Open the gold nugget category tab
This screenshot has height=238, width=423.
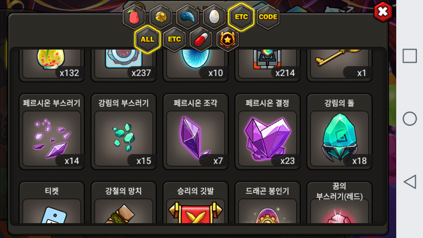(x=161, y=17)
